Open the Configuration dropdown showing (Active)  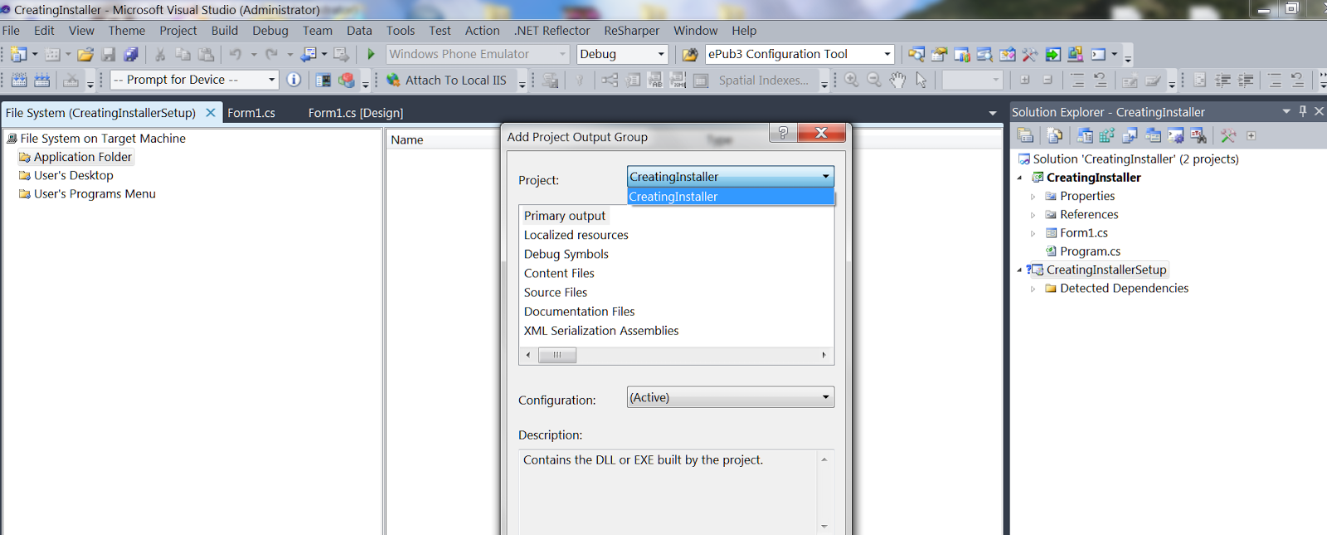pos(730,397)
